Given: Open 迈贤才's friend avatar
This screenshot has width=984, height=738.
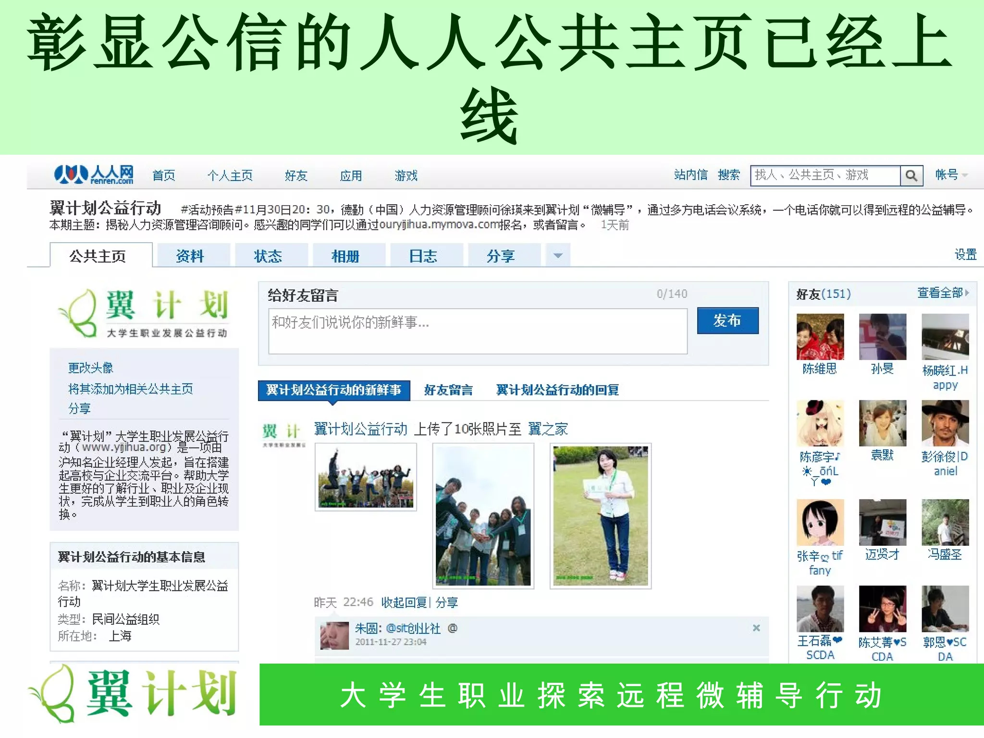Looking at the screenshot, I should [883, 522].
